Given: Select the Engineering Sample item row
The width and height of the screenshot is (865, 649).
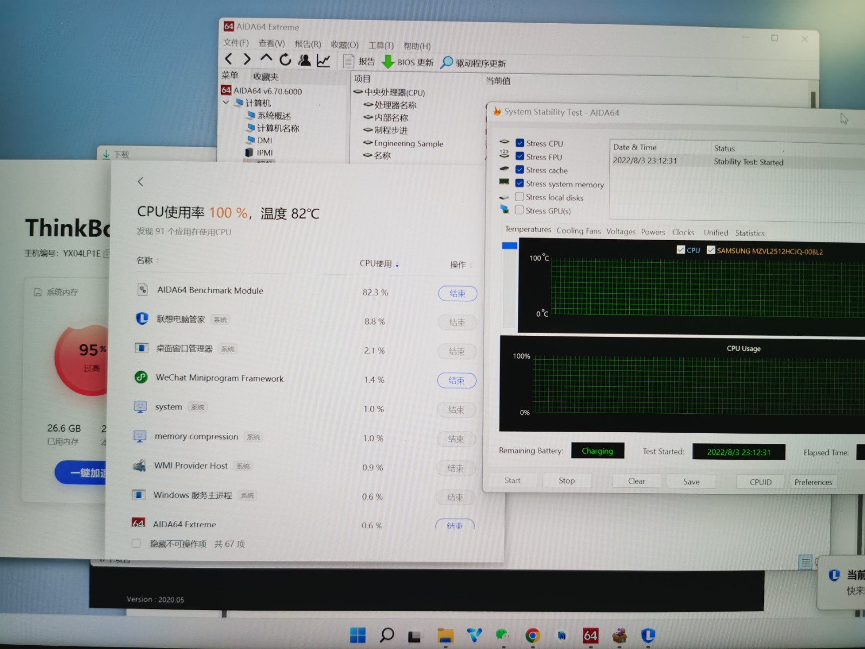Looking at the screenshot, I should pyautogui.click(x=403, y=143).
